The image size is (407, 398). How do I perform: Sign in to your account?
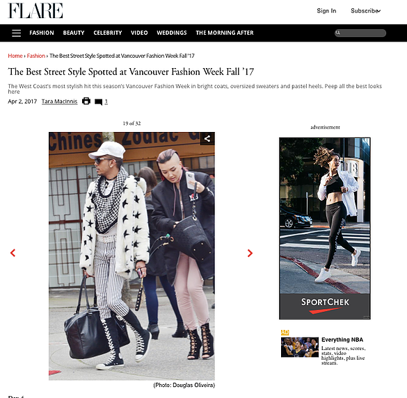tap(326, 11)
